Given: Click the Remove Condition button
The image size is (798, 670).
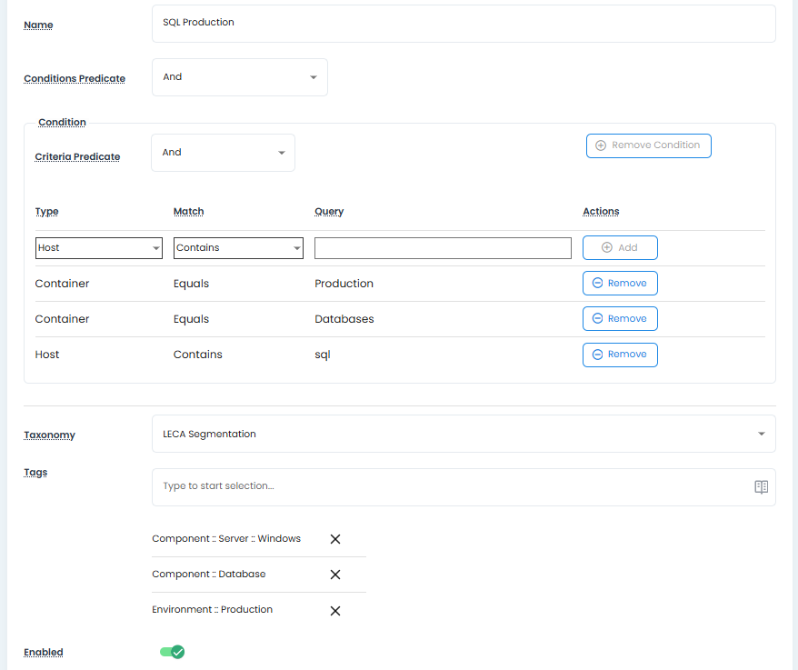Looking at the screenshot, I should pos(648,145).
